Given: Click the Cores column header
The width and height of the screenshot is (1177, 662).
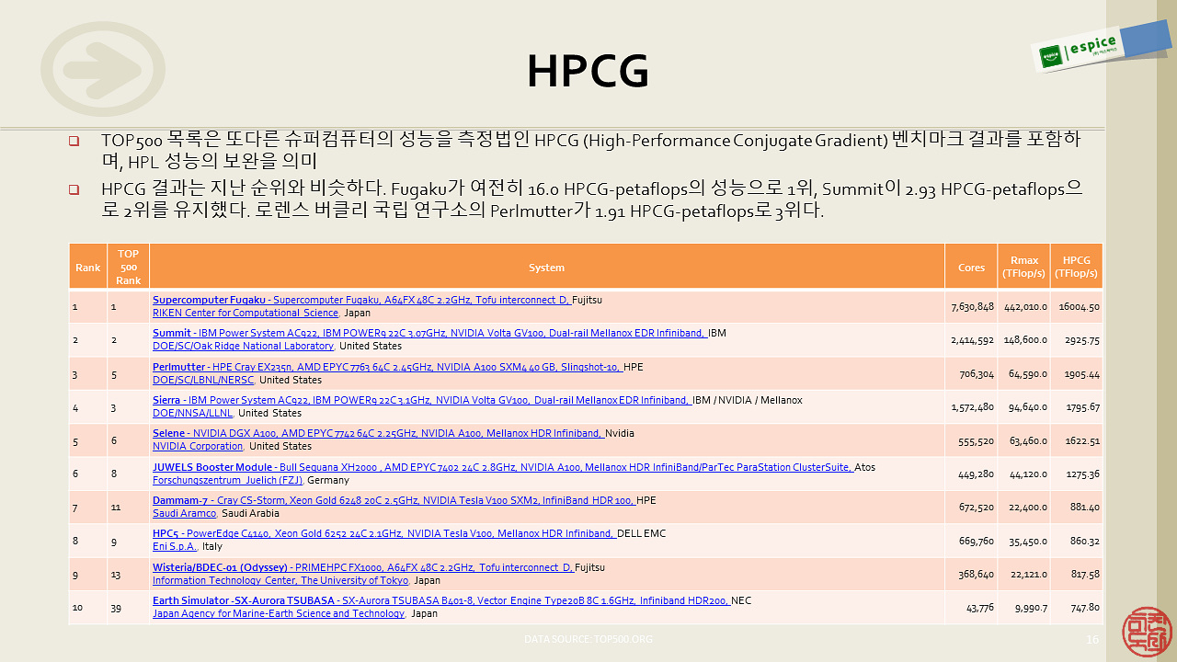Looking at the screenshot, I should (x=971, y=268).
